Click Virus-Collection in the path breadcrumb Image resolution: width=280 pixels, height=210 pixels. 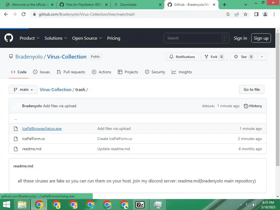(56, 89)
